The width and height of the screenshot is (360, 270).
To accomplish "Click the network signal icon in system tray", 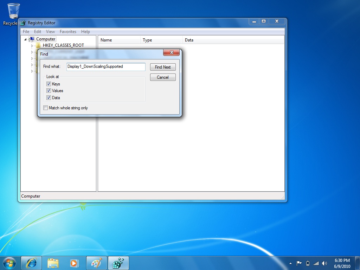I will click(316, 263).
